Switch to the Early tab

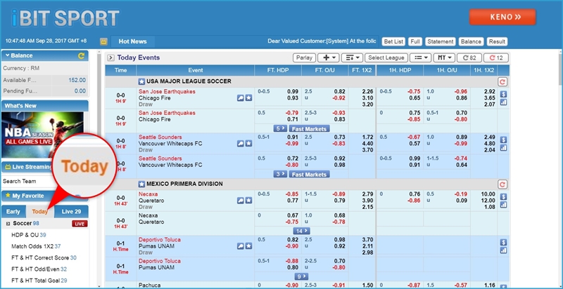click(x=13, y=211)
